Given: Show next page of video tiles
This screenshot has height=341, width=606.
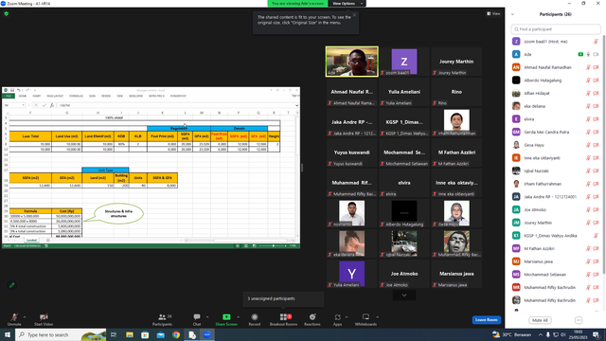Looking at the screenshot, I should point(404,296).
